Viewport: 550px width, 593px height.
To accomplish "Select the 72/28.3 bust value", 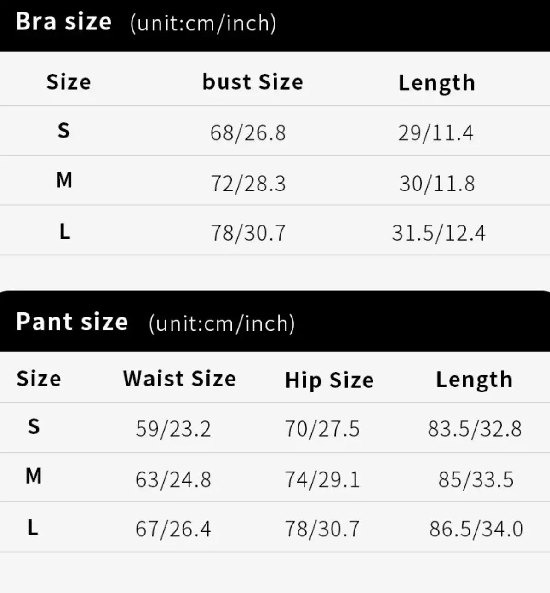I will click(248, 184).
